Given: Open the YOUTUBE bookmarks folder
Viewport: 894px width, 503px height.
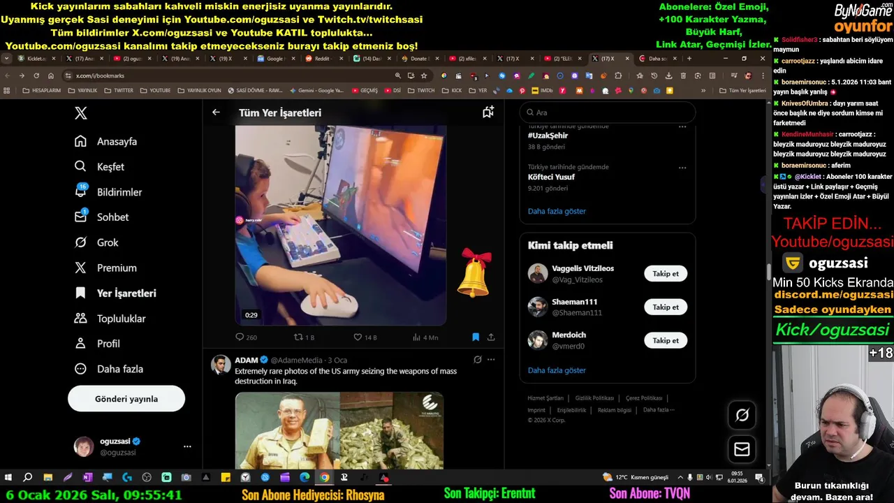Looking at the screenshot, I should [154, 91].
